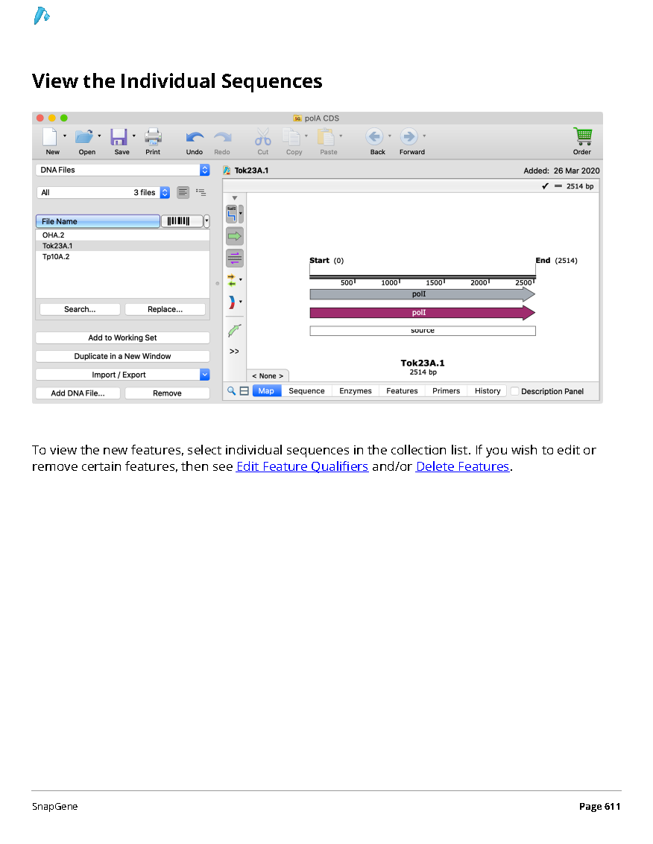Toggle the show enzymes icon in side toolbar
This screenshot has height=844, width=653.
pos(232,214)
